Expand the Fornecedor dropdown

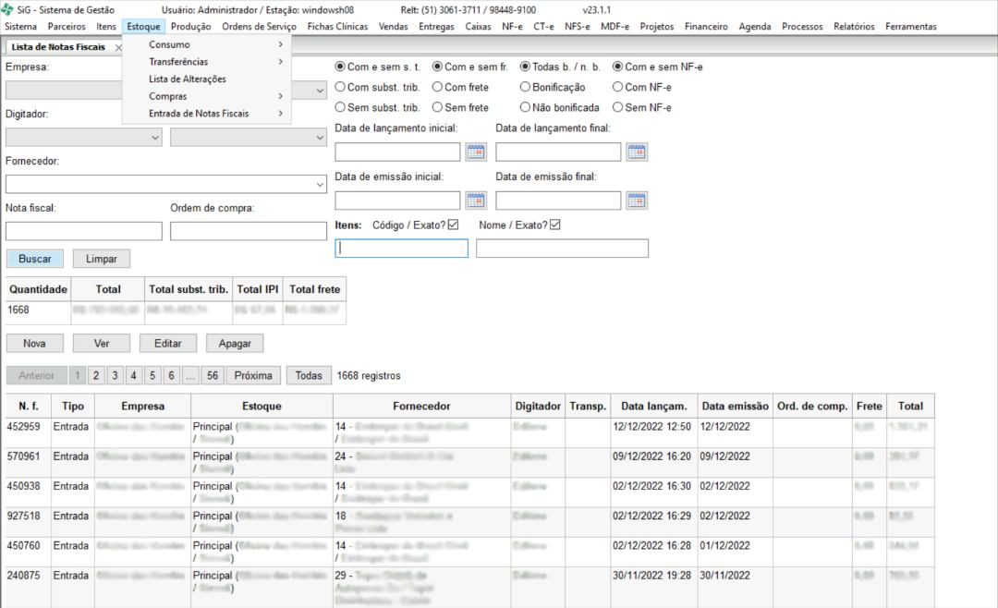(320, 184)
